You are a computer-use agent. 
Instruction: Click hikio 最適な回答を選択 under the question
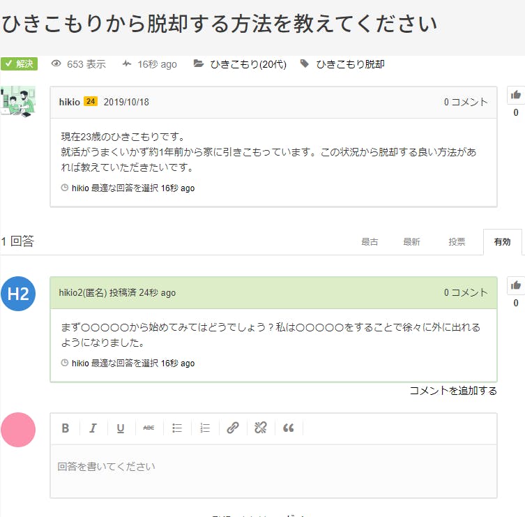coord(115,188)
